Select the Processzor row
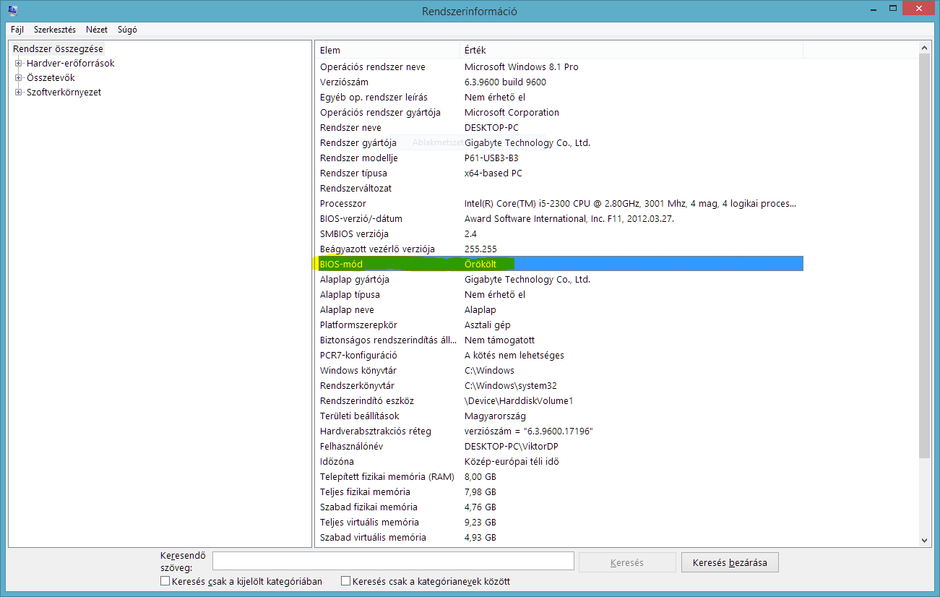The height and width of the screenshot is (597, 940). tap(559, 203)
